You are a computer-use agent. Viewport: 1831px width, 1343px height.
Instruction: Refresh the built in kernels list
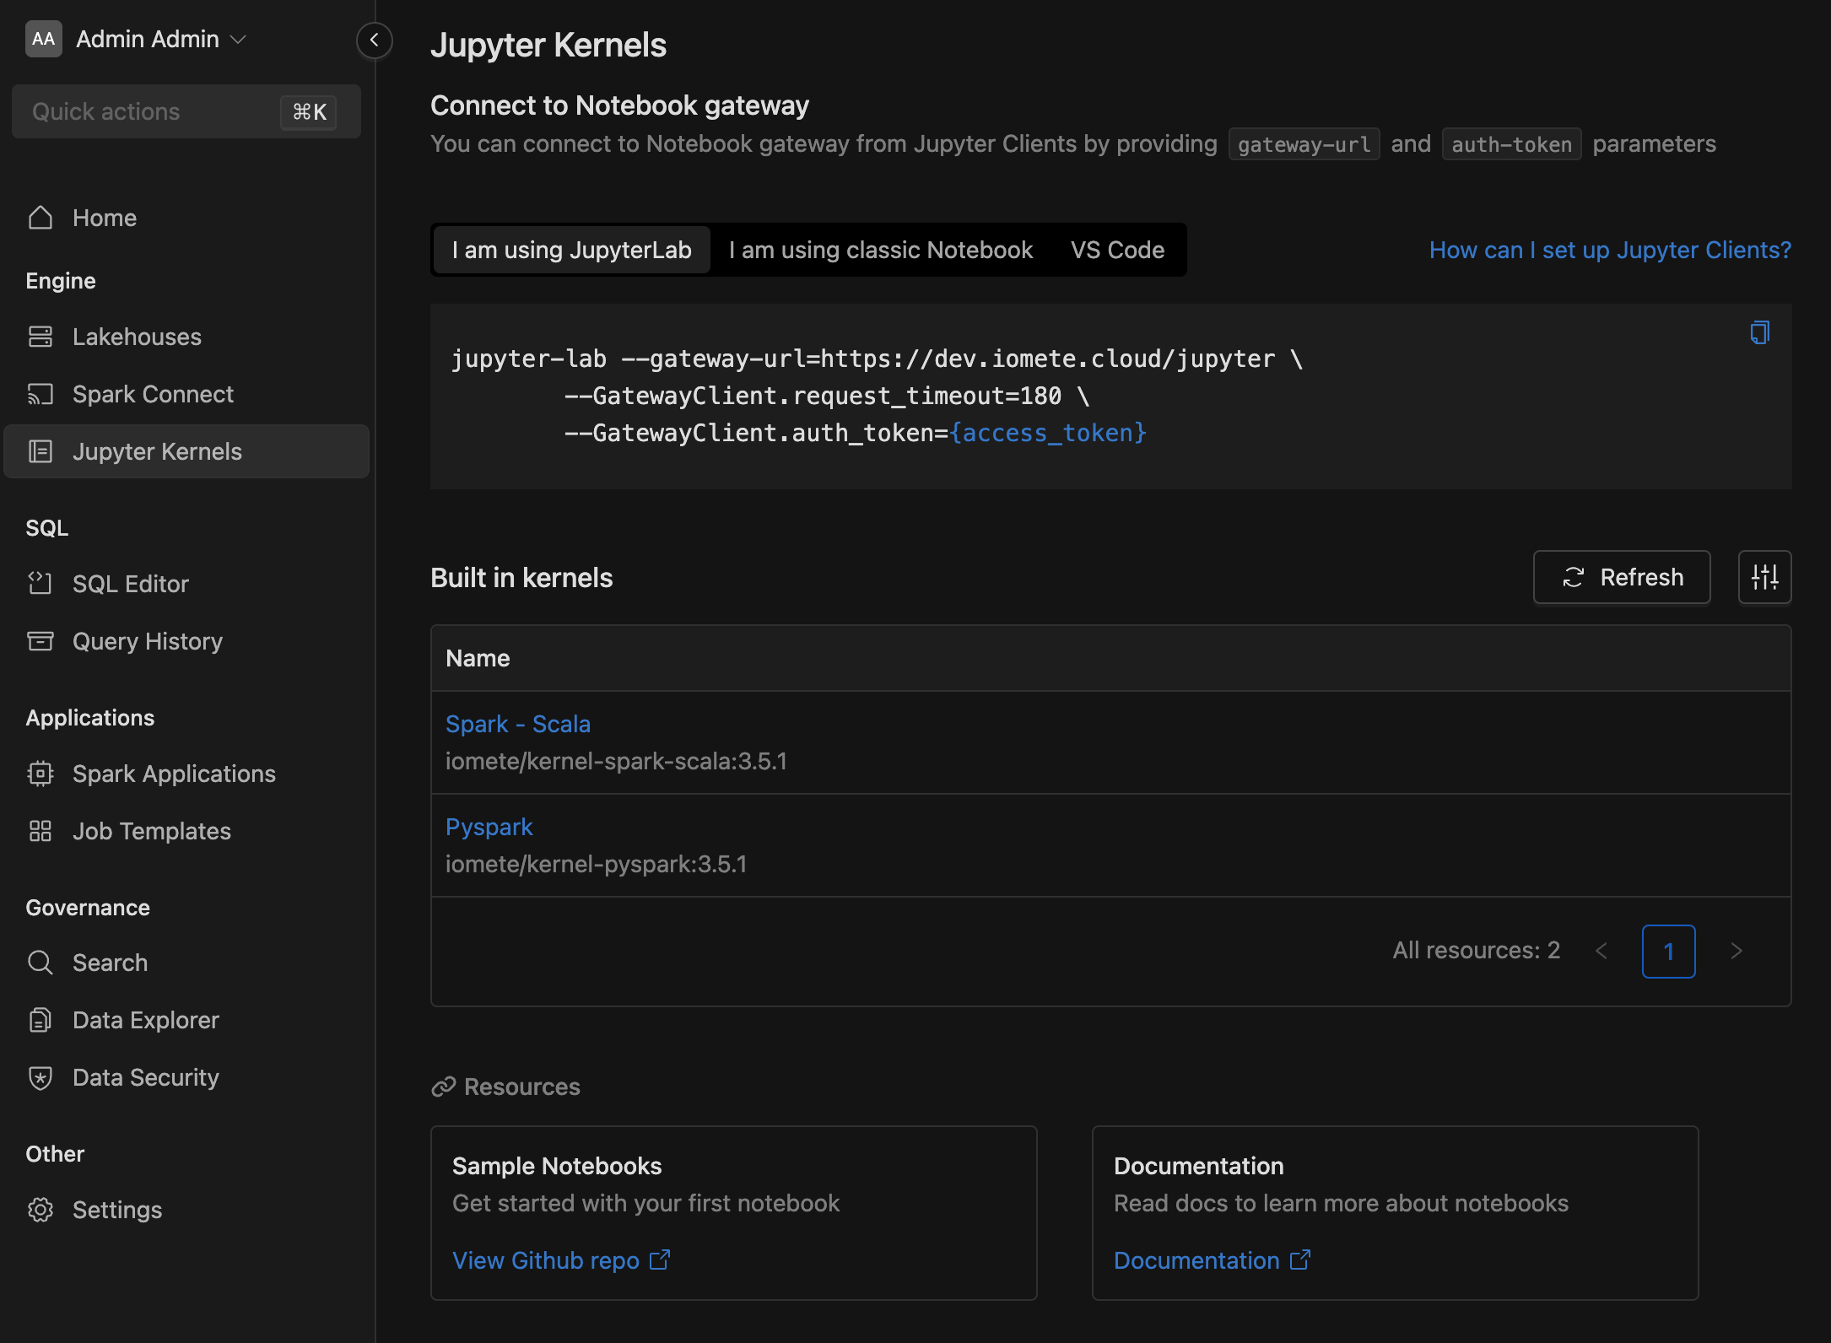coord(1622,577)
